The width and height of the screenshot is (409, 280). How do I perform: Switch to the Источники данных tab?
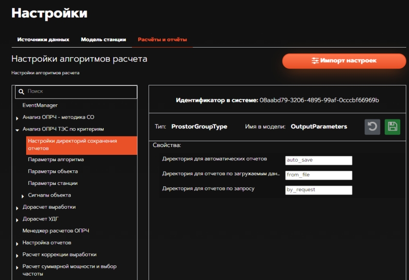[43, 40]
